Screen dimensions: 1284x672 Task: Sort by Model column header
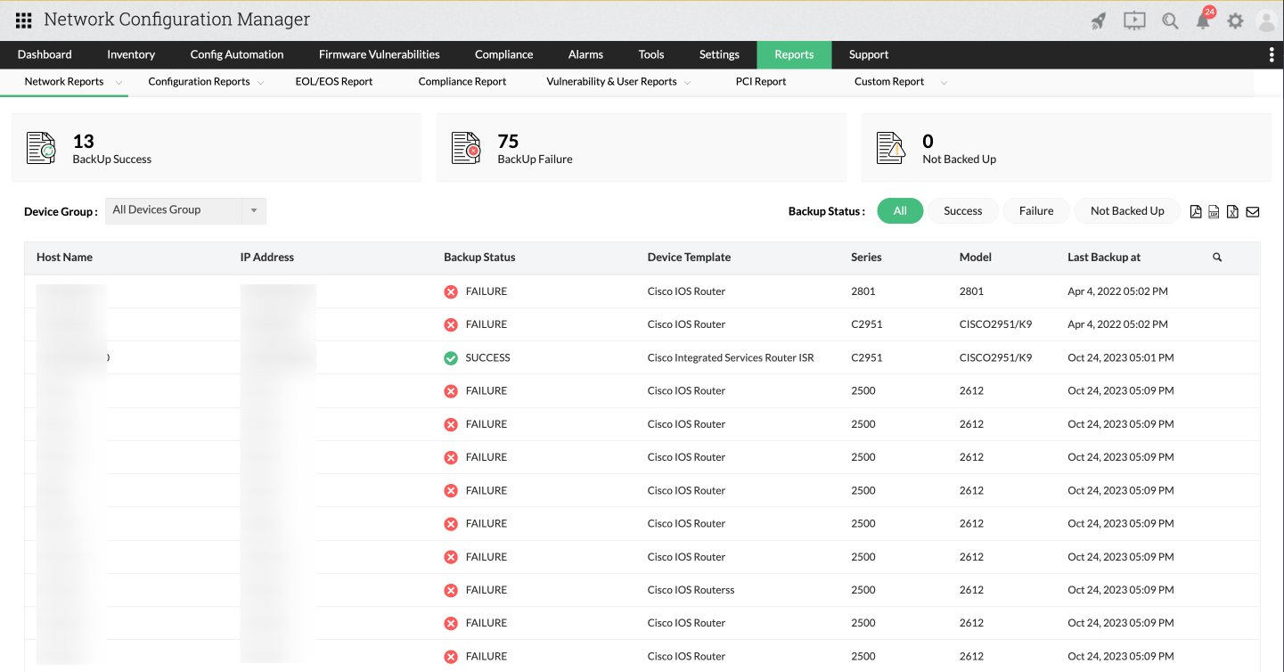coord(976,258)
